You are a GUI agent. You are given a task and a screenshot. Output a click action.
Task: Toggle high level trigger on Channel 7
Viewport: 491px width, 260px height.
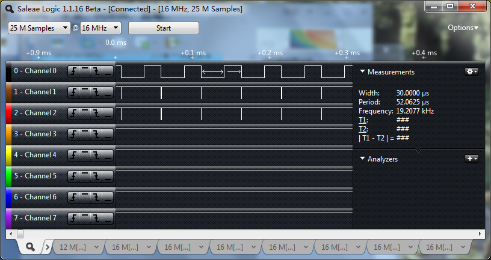[x=85, y=219]
